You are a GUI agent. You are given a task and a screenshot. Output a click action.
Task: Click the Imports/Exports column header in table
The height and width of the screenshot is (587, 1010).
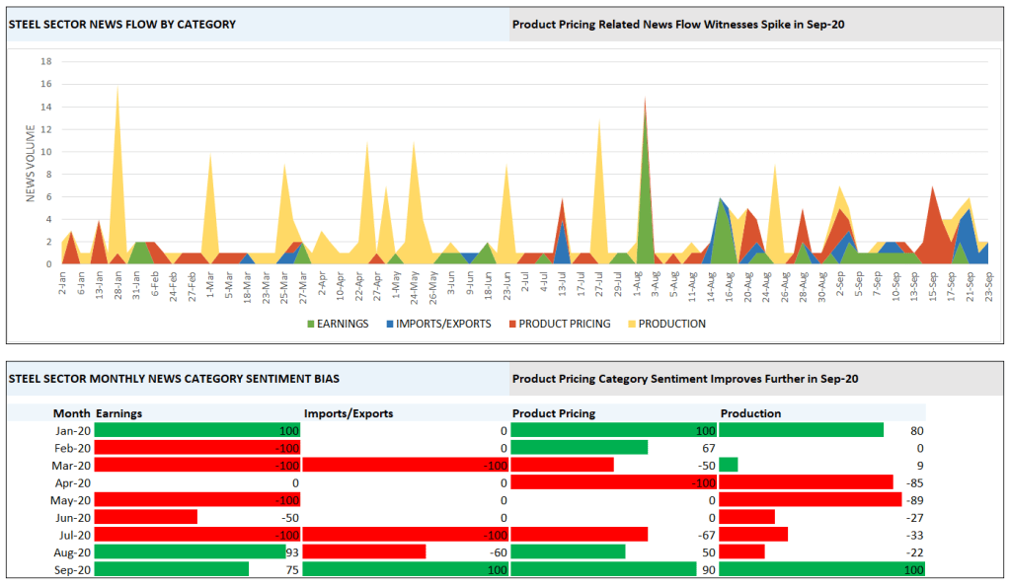pyautogui.click(x=350, y=413)
